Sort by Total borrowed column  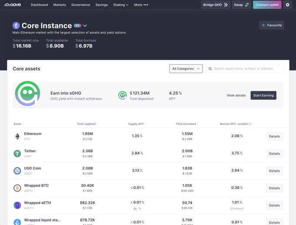187,124
